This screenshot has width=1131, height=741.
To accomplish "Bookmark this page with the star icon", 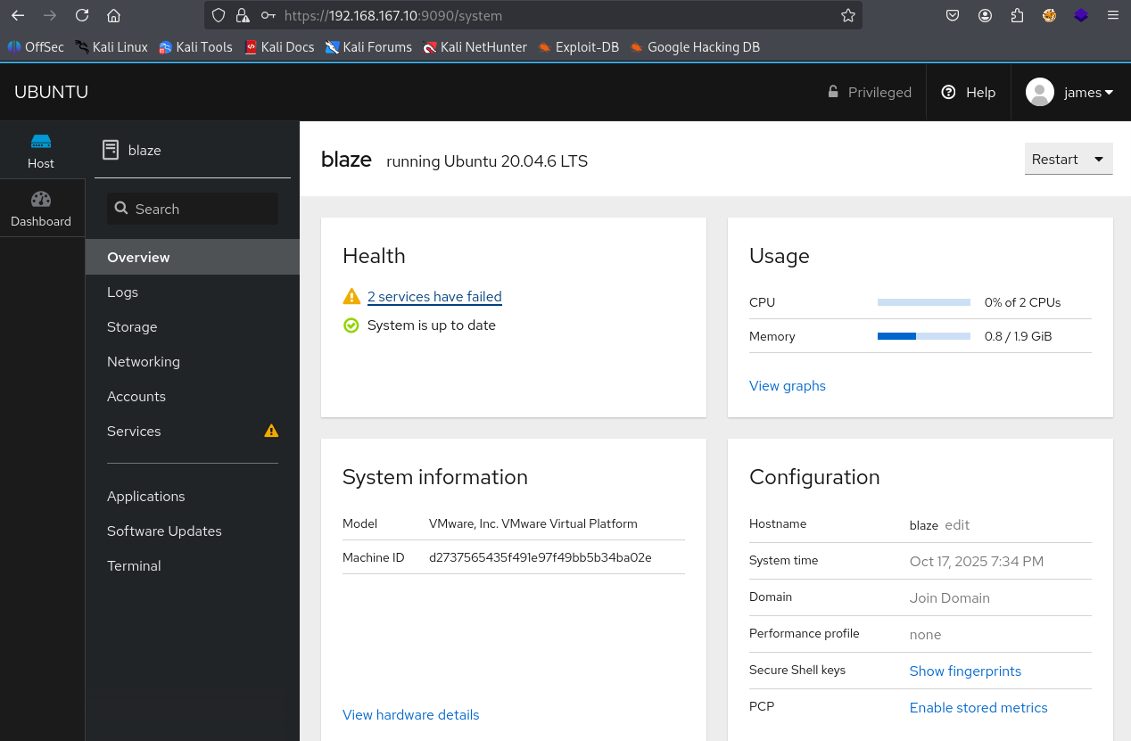I will [x=847, y=15].
